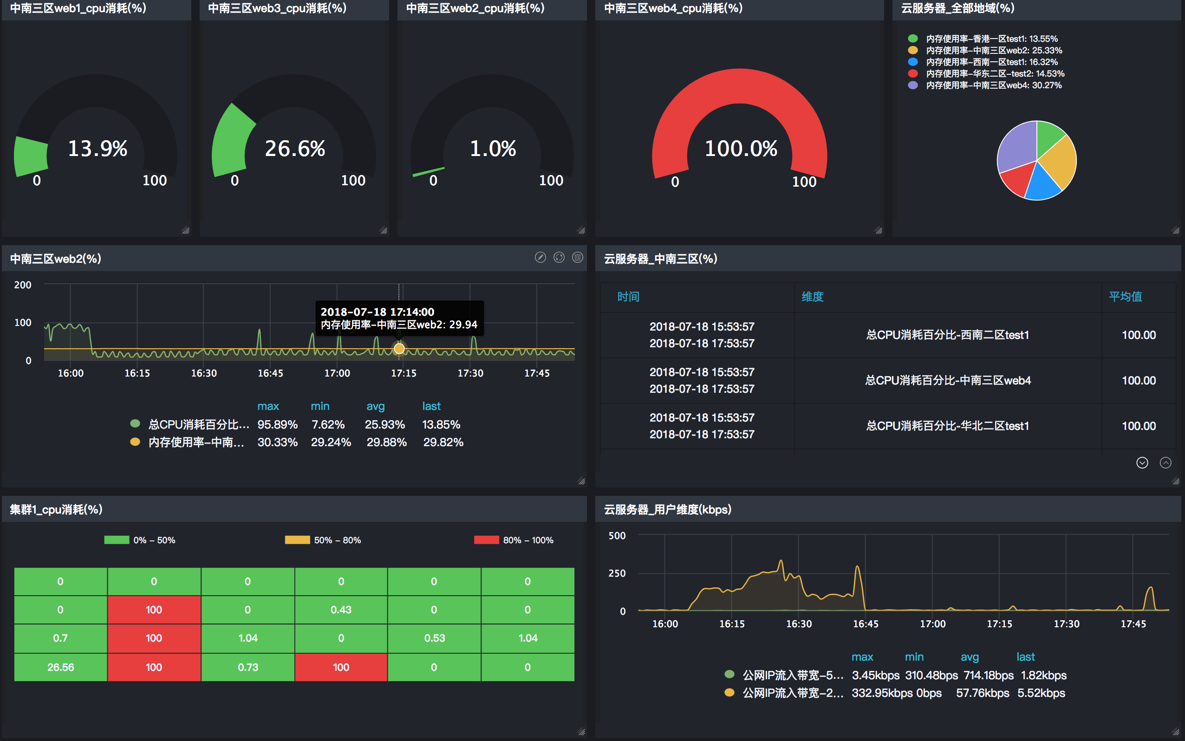Image resolution: width=1185 pixels, height=741 pixels.
Task: Toggle pie legend 内存使用率-中南三区web4
Action: pyautogui.click(x=984, y=85)
